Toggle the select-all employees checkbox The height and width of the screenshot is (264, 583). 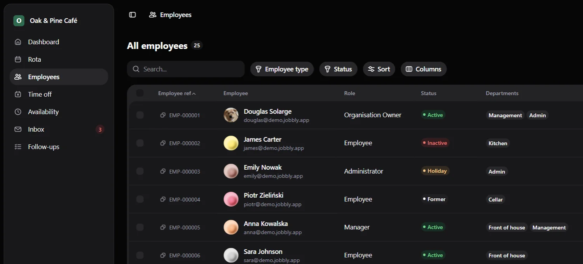pos(140,93)
